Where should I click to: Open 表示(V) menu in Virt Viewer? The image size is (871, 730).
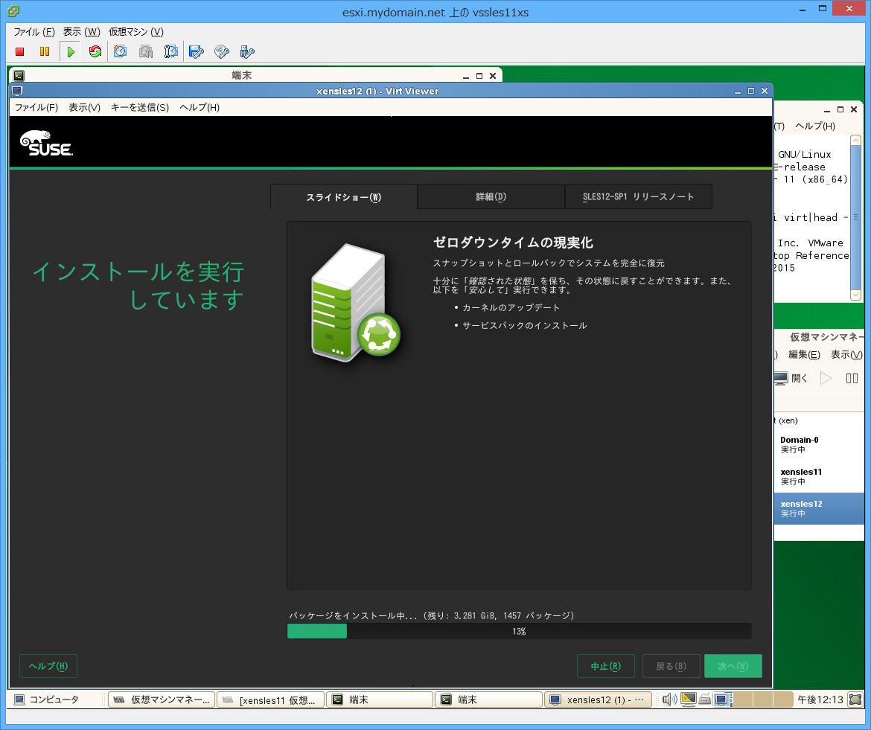coord(84,107)
